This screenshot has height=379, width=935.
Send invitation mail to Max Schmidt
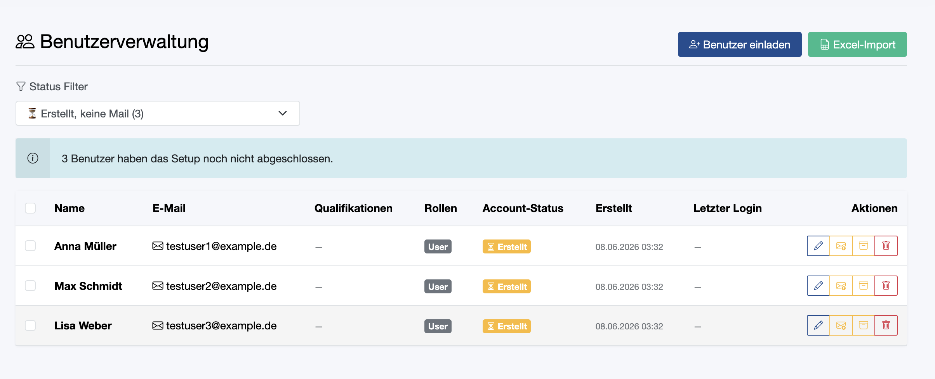pos(841,286)
